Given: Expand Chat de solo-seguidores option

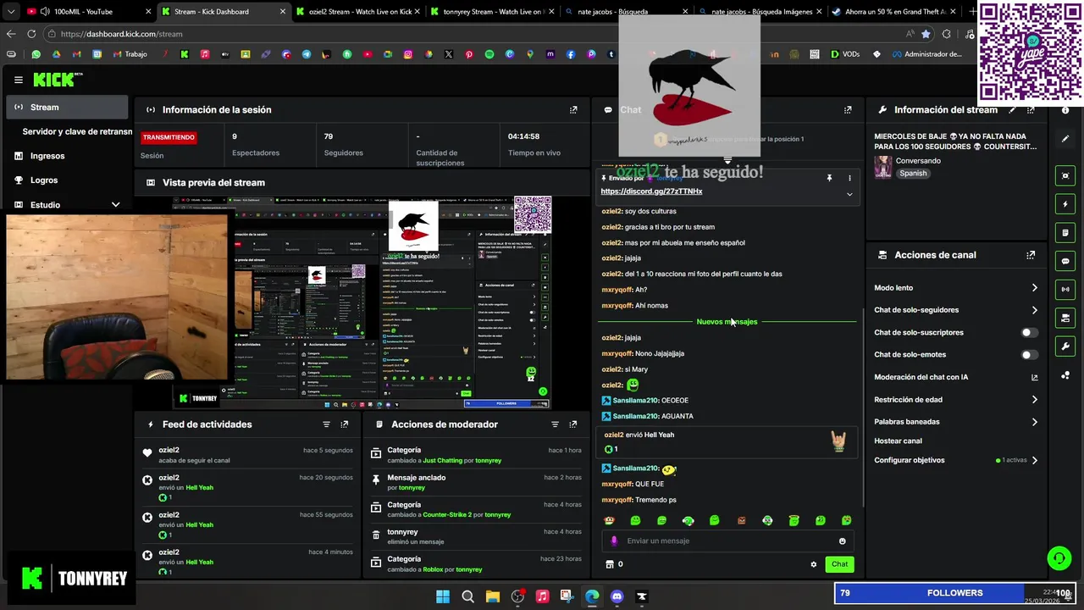Looking at the screenshot, I should 1034,310.
